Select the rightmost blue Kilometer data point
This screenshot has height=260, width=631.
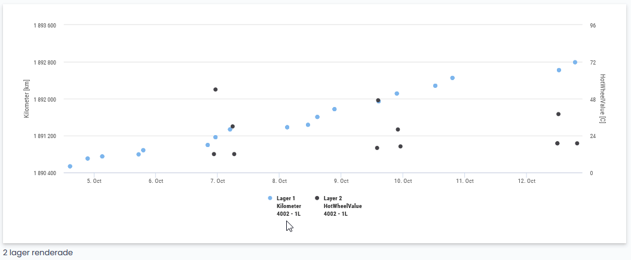coord(575,62)
